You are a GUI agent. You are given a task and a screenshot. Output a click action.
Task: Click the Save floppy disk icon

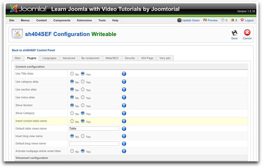(234, 32)
